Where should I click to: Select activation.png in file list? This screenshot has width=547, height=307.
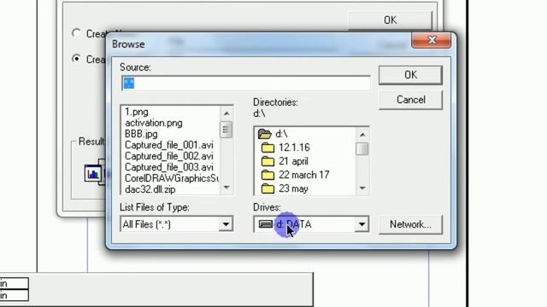pyautogui.click(x=154, y=123)
